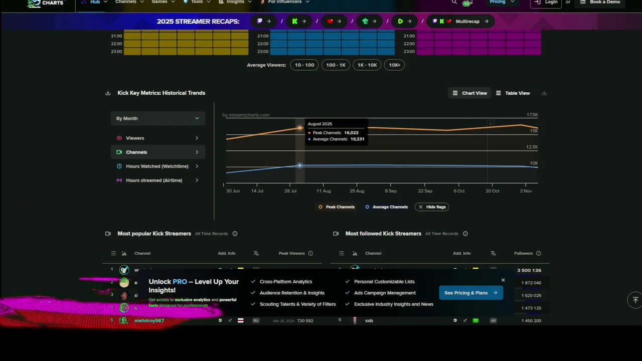The image size is (642, 361).
Task: Switch to Table View
Action: click(513, 93)
